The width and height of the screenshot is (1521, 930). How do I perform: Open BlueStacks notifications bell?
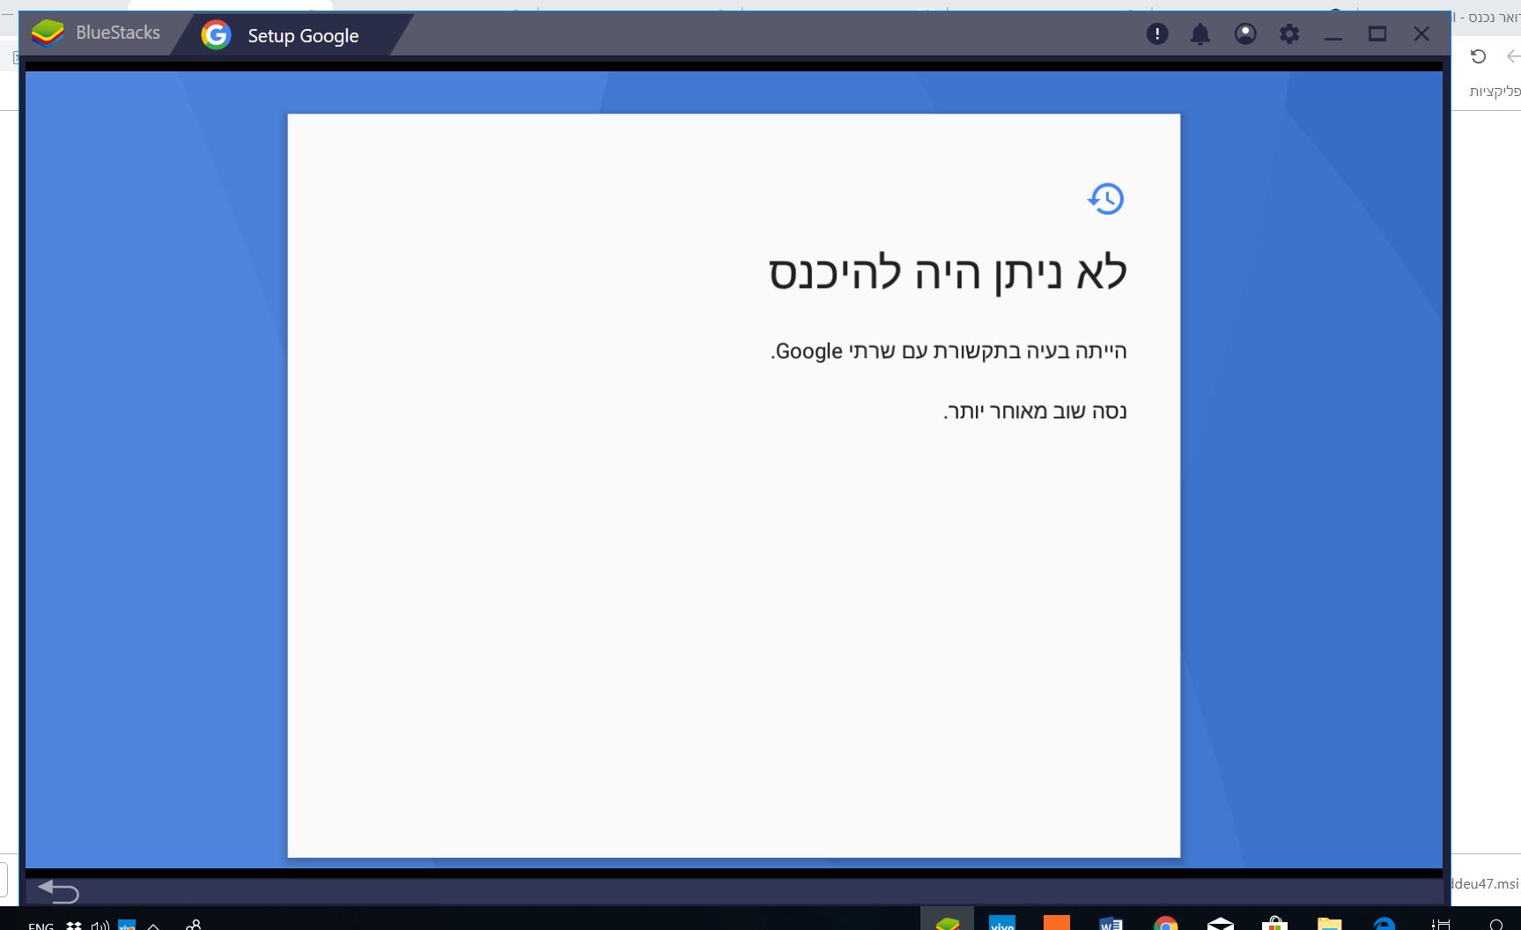(x=1200, y=34)
